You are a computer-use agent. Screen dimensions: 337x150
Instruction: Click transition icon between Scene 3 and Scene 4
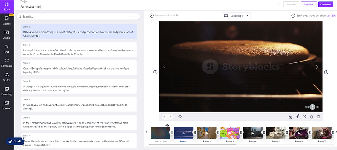(241, 132)
